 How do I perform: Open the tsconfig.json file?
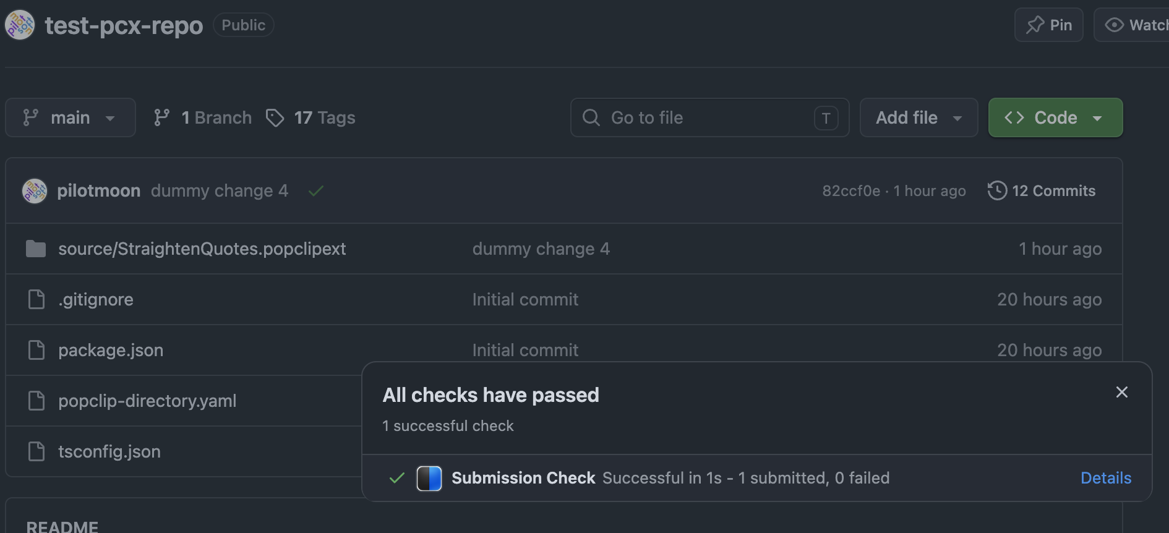click(109, 451)
